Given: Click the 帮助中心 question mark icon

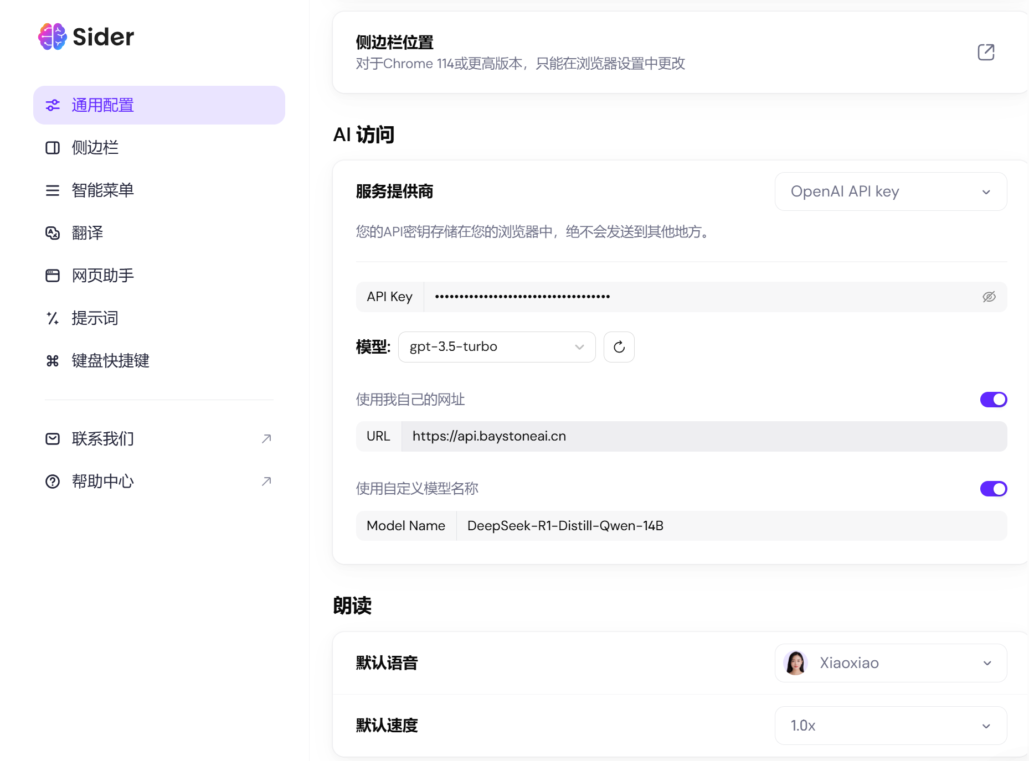Looking at the screenshot, I should pyautogui.click(x=53, y=482).
